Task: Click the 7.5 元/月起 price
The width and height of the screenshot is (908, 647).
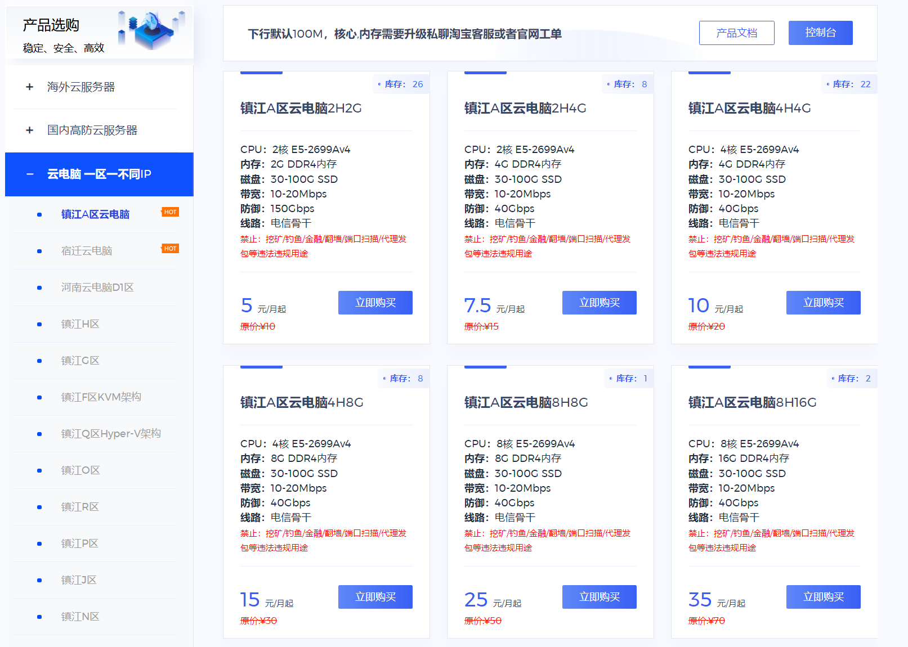Action: [494, 306]
